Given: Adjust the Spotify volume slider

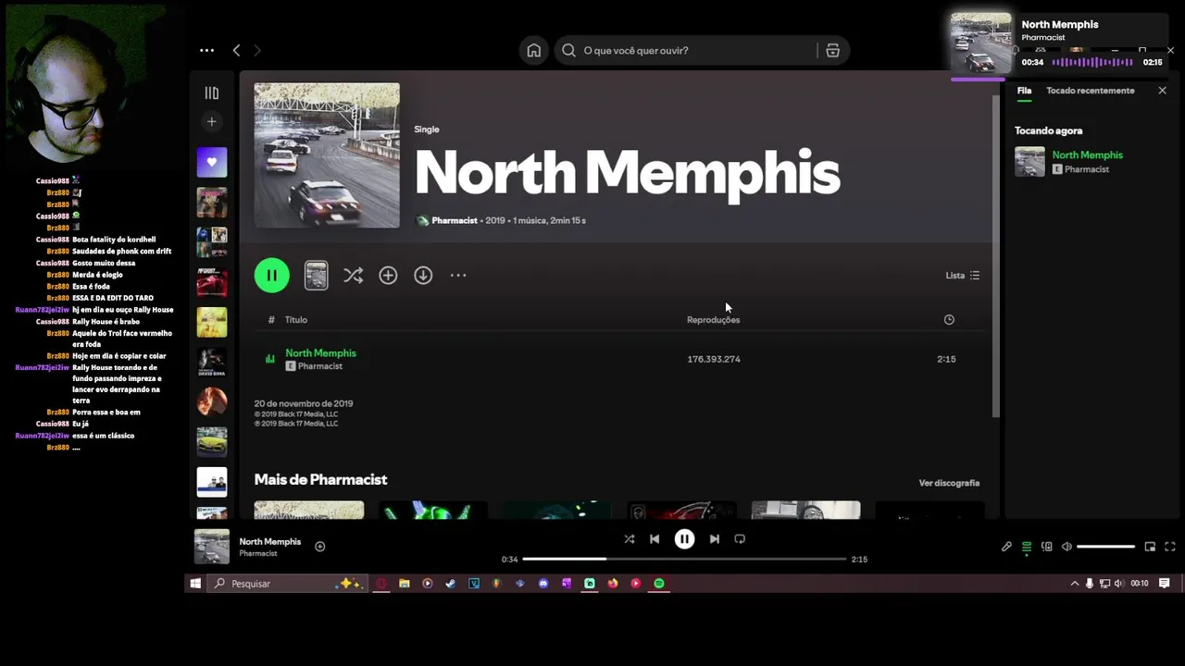Looking at the screenshot, I should (x=1106, y=547).
